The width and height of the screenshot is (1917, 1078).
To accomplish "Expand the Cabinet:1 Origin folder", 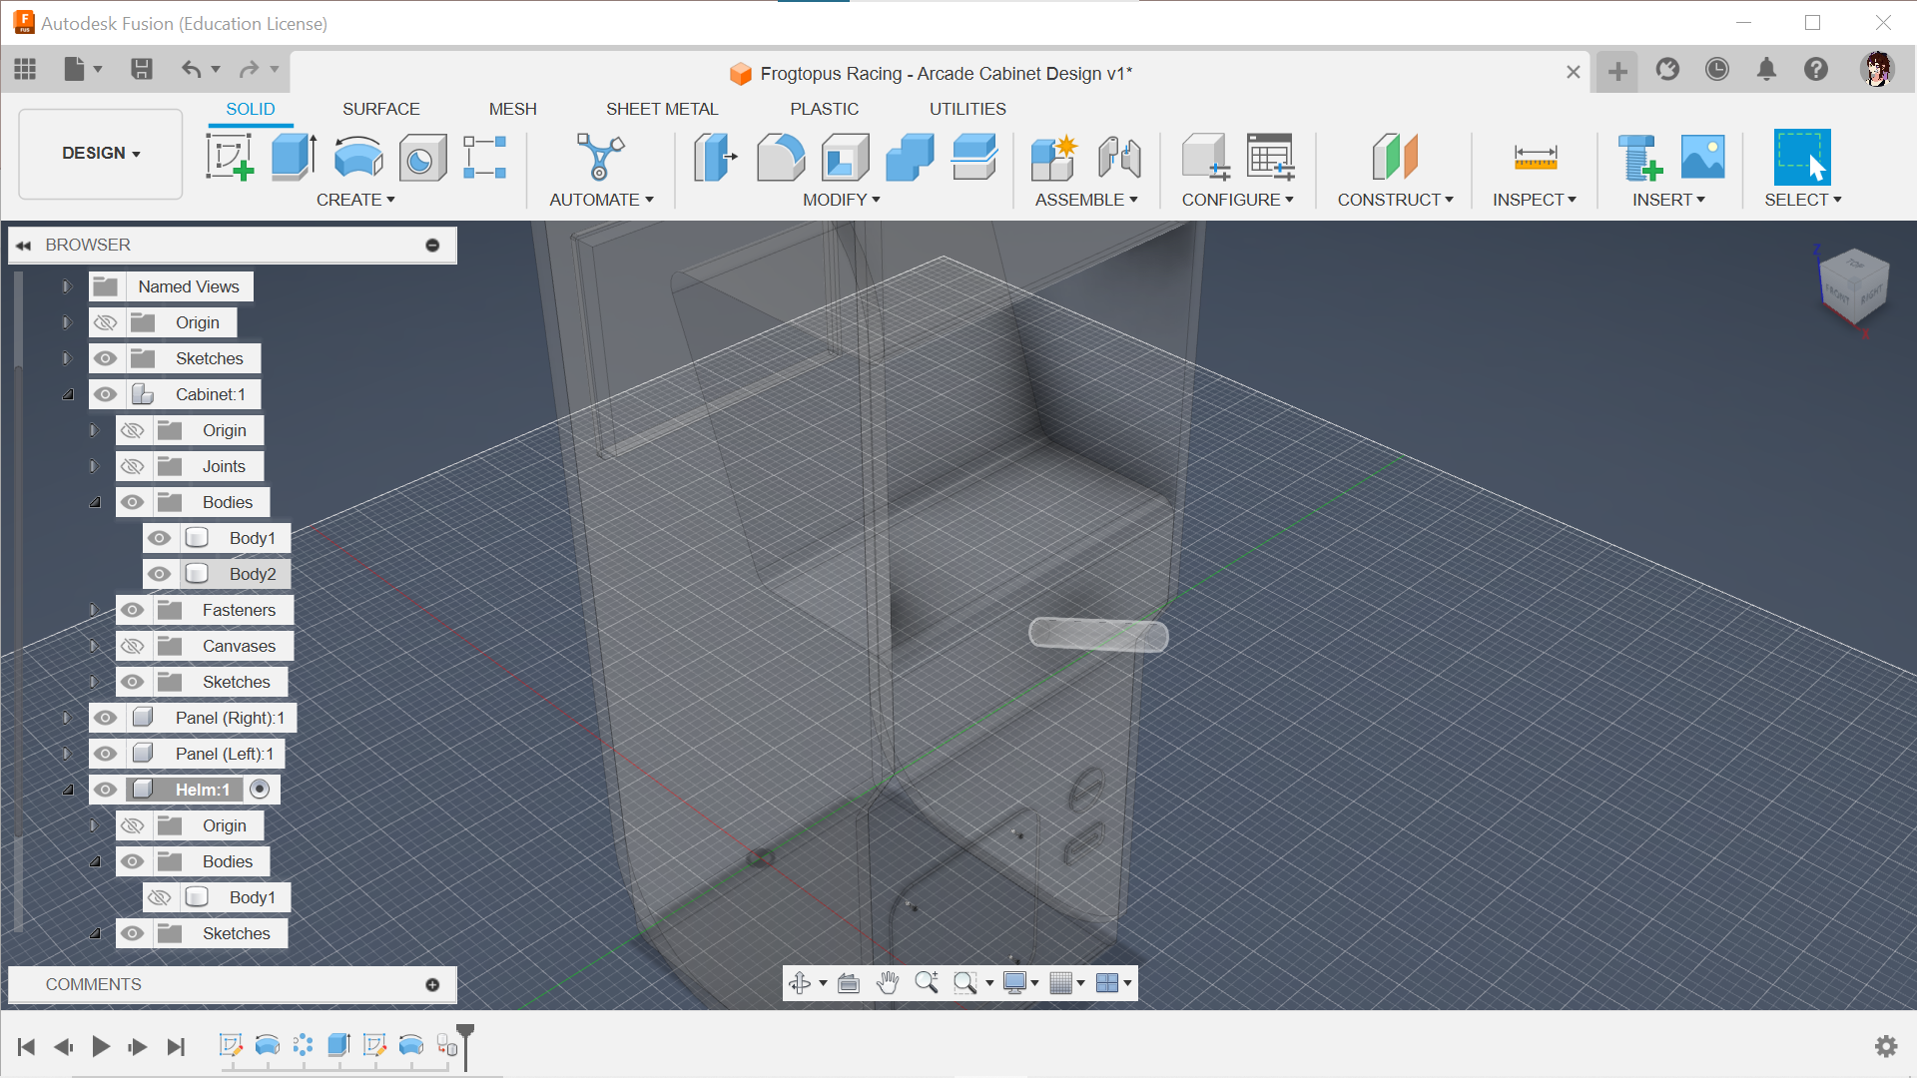I will coord(94,429).
